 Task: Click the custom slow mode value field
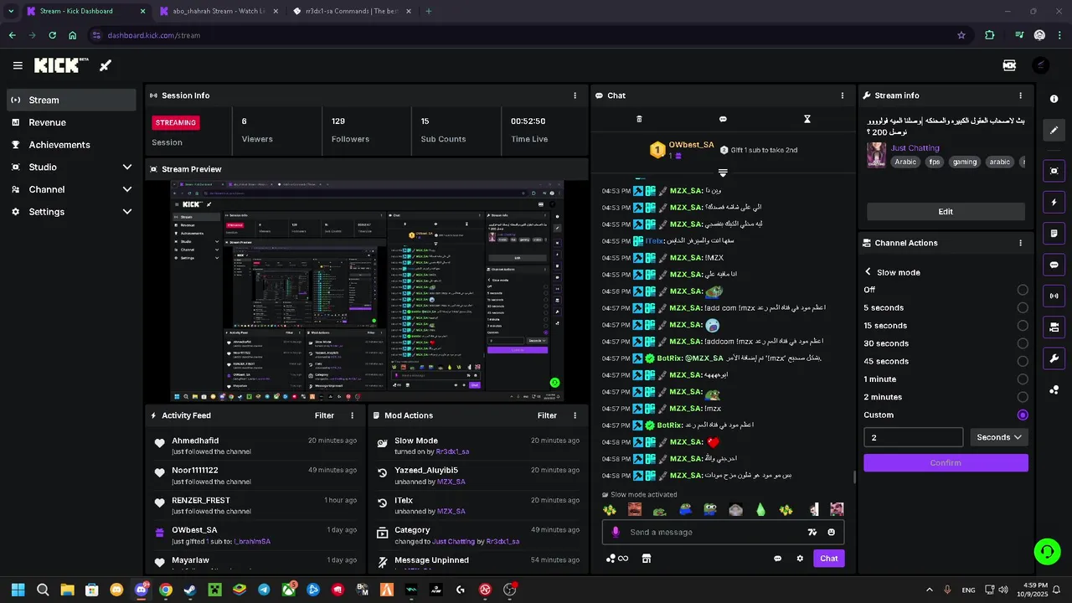point(913,437)
